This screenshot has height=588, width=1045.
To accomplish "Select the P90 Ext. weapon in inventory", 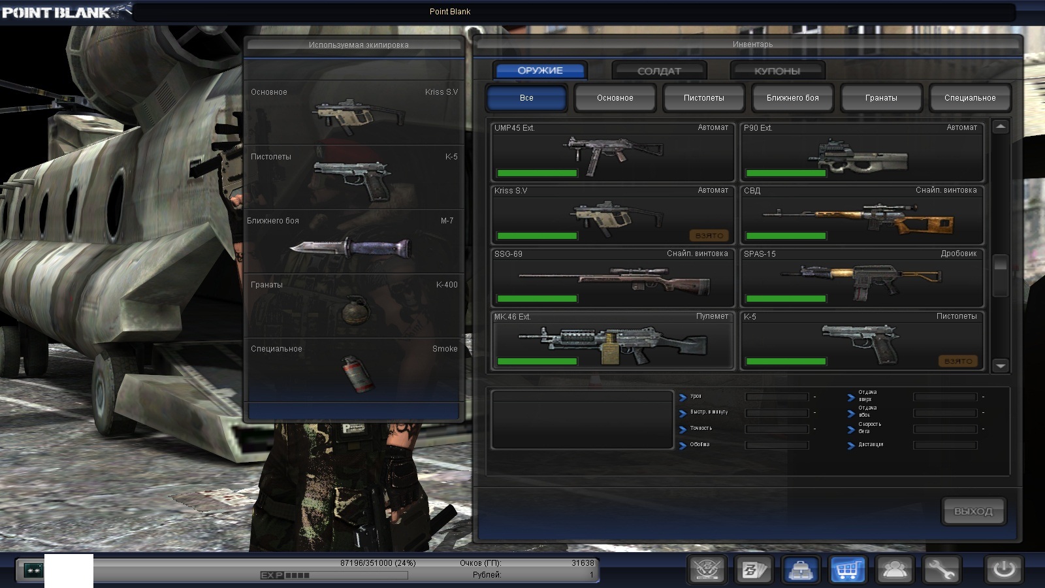I will [862, 152].
